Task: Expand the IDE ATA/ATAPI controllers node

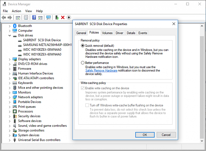Action: (x=10, y=78)
